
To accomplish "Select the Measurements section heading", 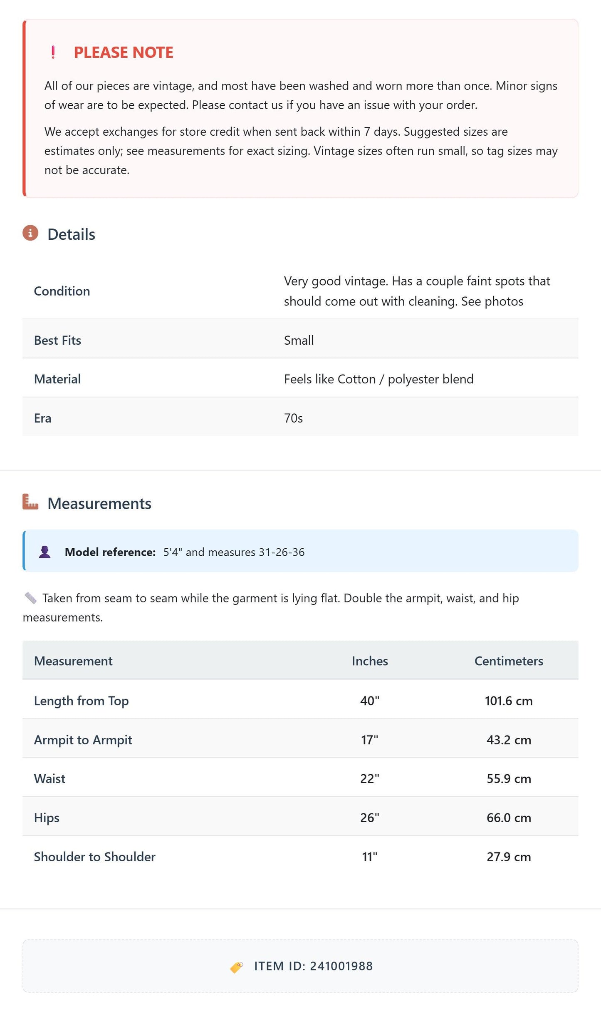I will pyautogui.click(x=99, y=503).
